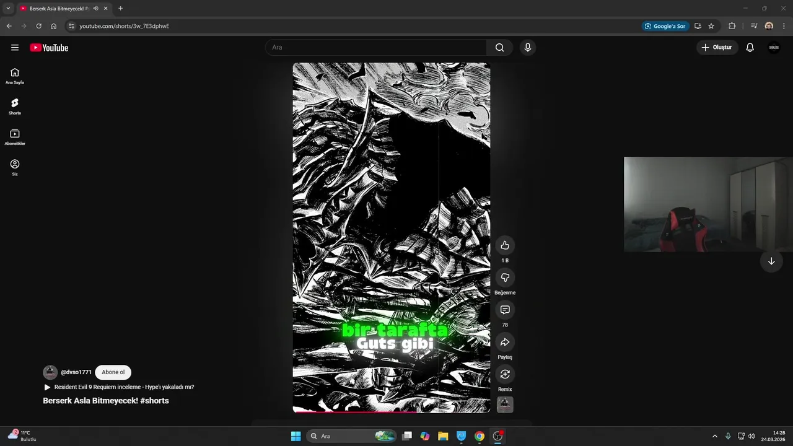
Task: Install app icon in address bar
Action: [x=698, y=26]
